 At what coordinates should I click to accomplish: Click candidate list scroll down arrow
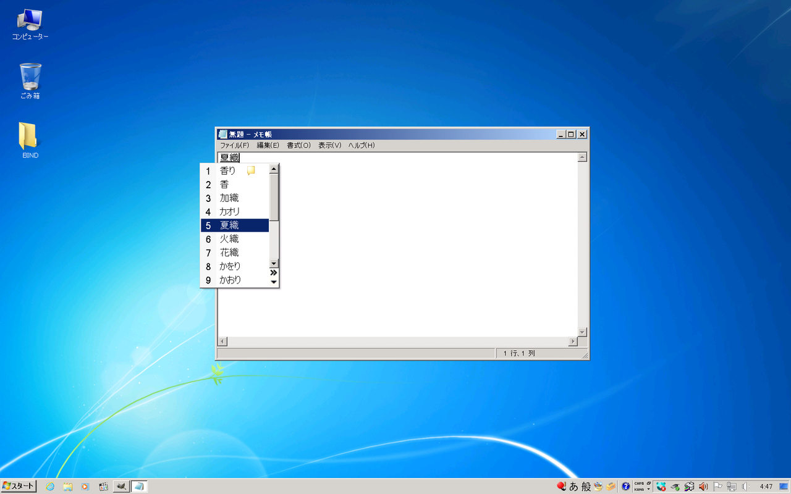274,263
